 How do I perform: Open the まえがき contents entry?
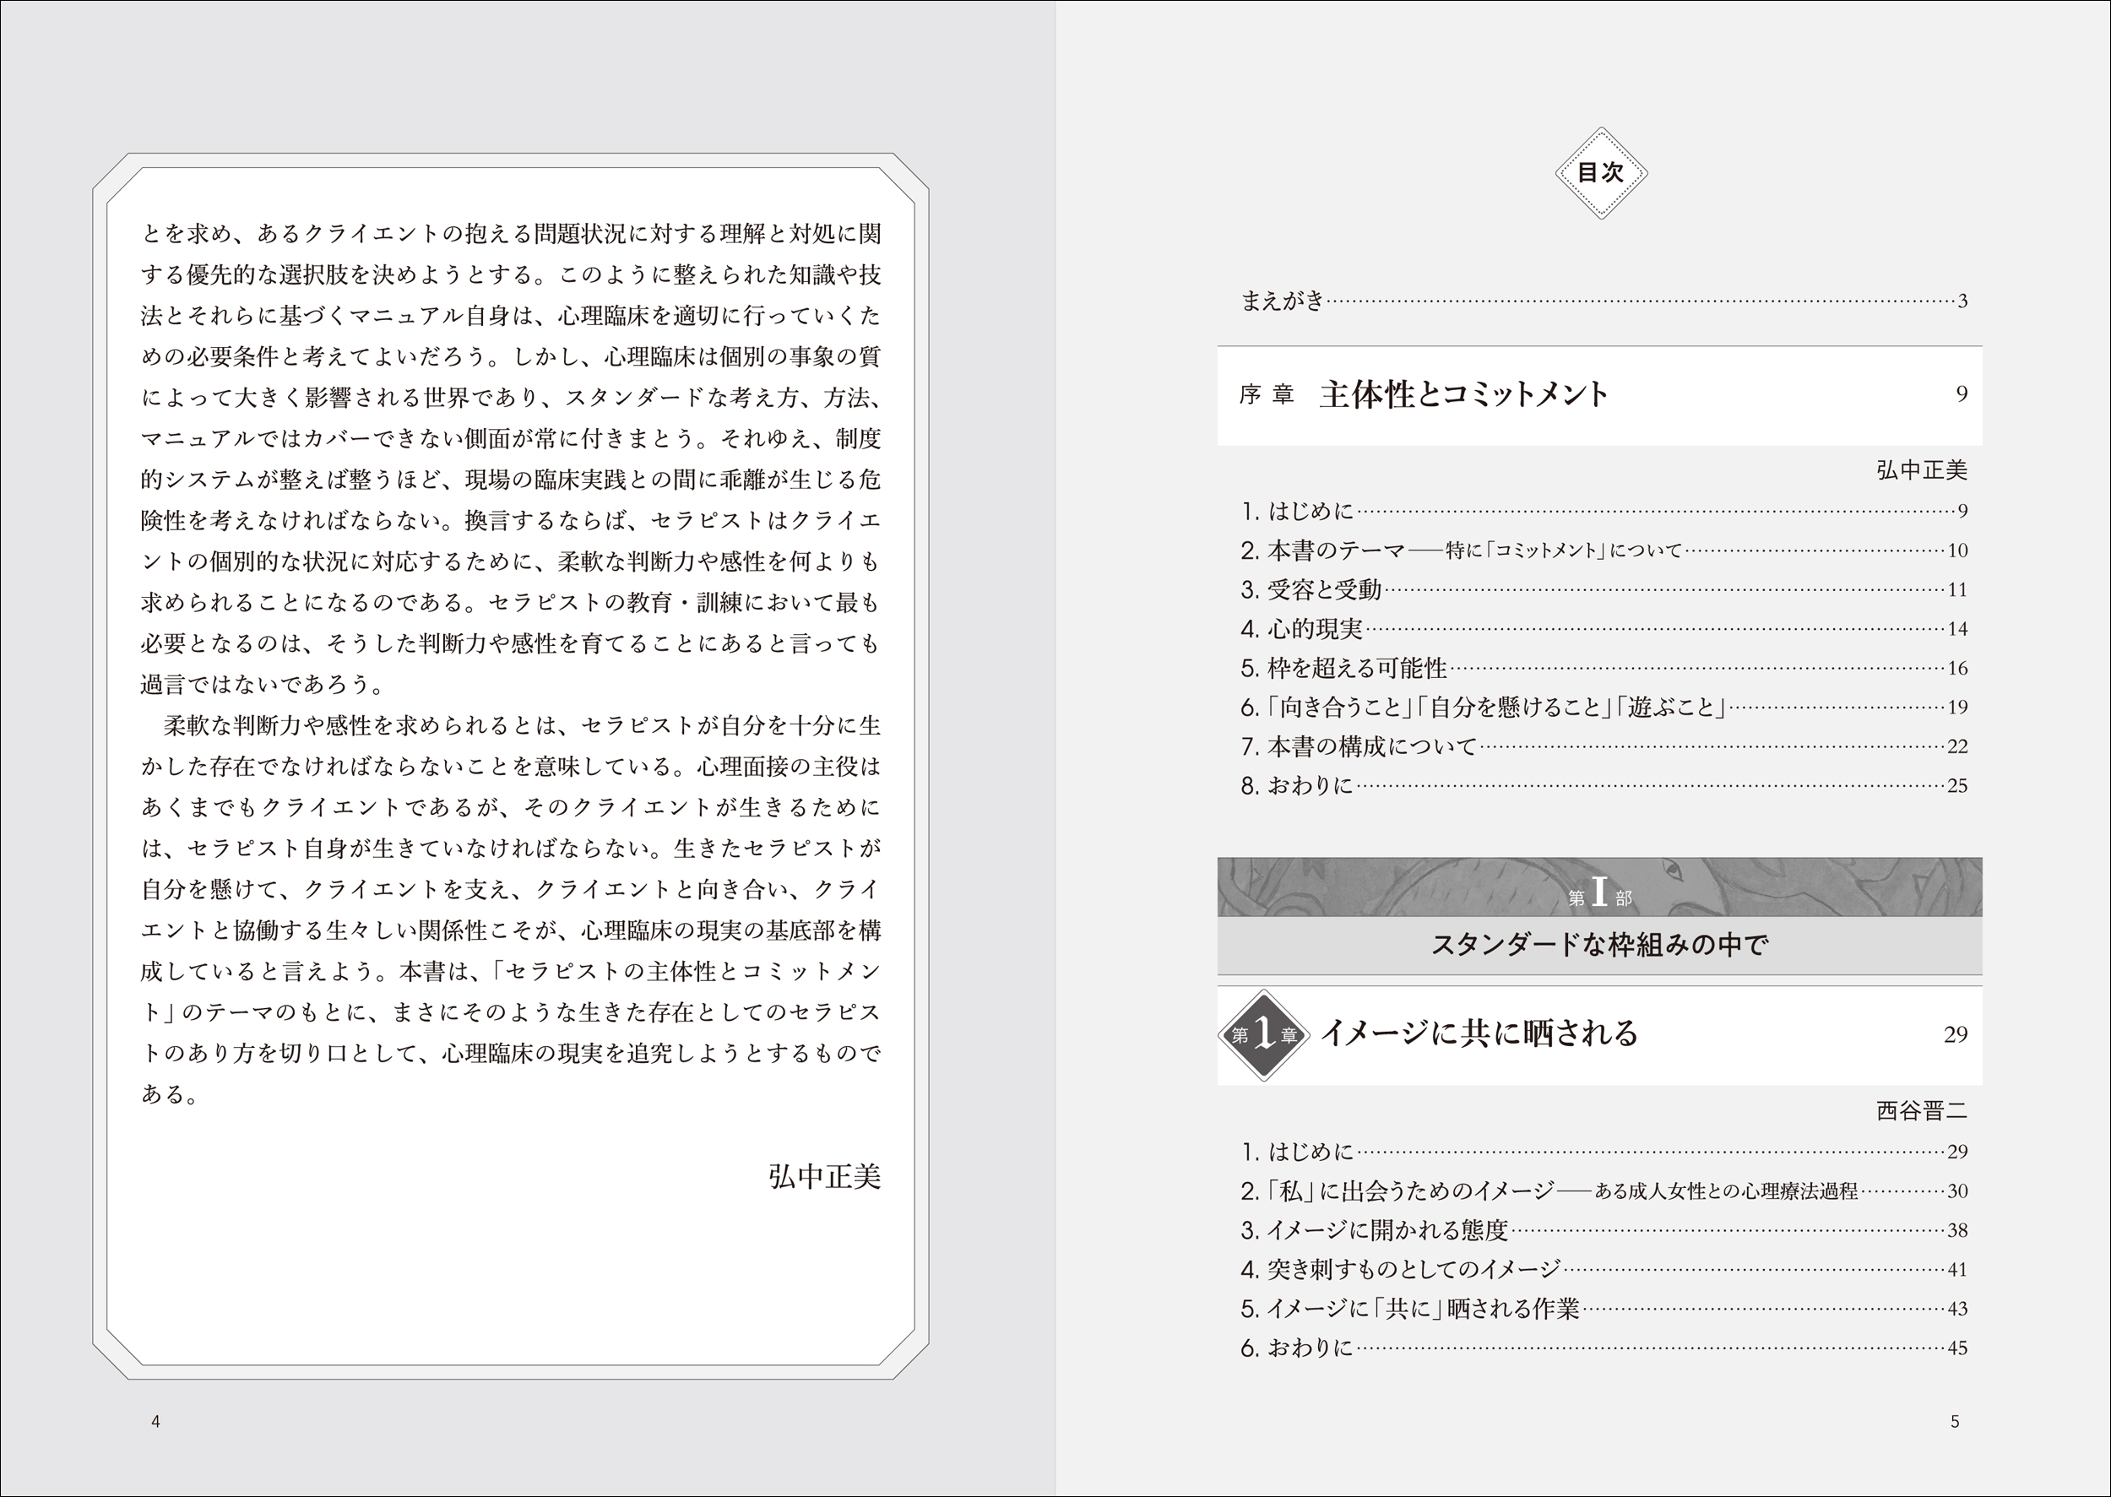(x=1604, y=301)
